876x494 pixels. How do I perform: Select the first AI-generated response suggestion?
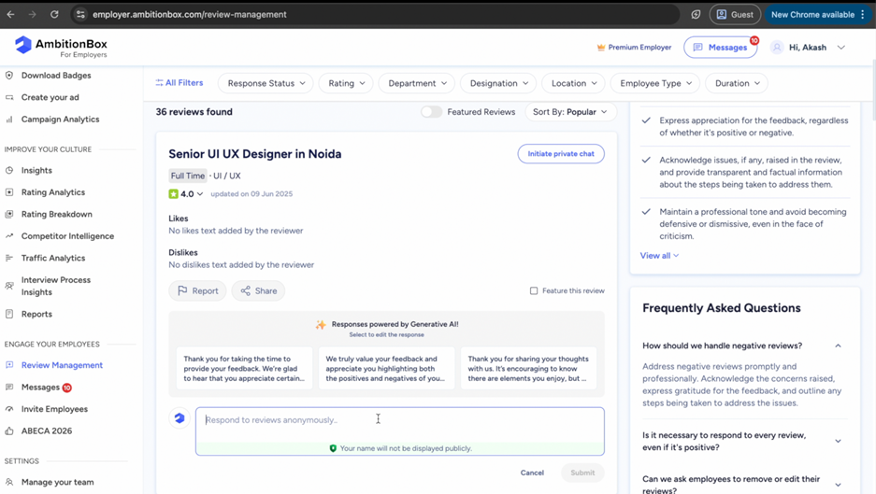tap(244, 369)
